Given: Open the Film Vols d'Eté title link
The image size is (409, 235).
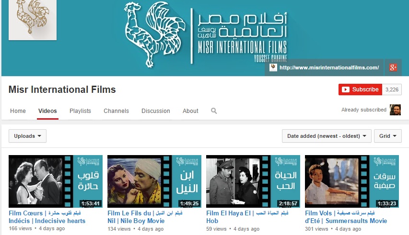Looking at the screenshot, I should click(346, 217).
